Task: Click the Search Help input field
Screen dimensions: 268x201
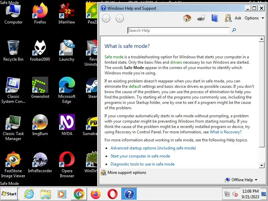Action: click(x=178, y=30)
